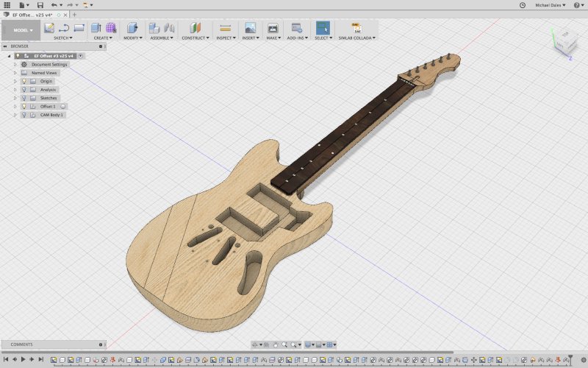Undo the last action
Screen dimensions: 588x368
[x=54, y=5]
